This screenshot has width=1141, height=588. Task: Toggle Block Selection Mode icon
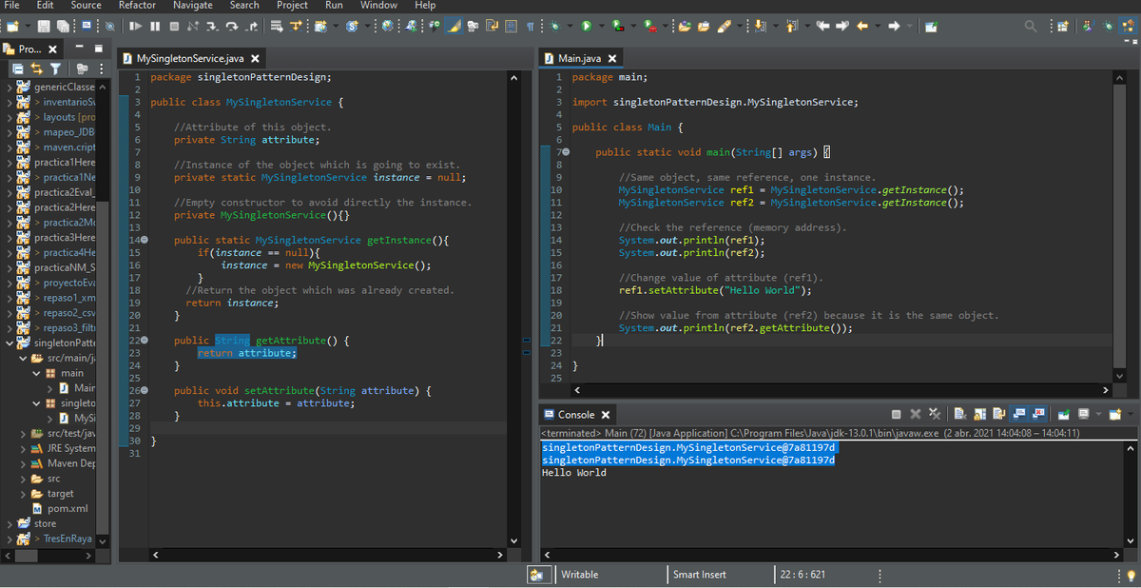(510, 26)
